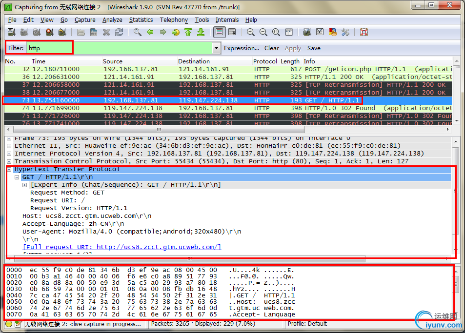Expand the Expert Info node

[24, 185]
